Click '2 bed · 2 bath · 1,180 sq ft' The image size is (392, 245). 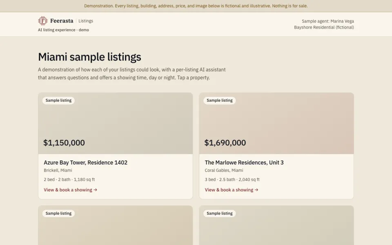pyautogui.click(x=69, y=180)
